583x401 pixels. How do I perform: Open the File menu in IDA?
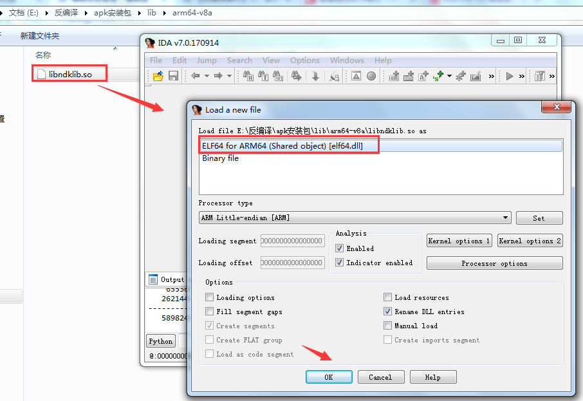coord(156,61)
